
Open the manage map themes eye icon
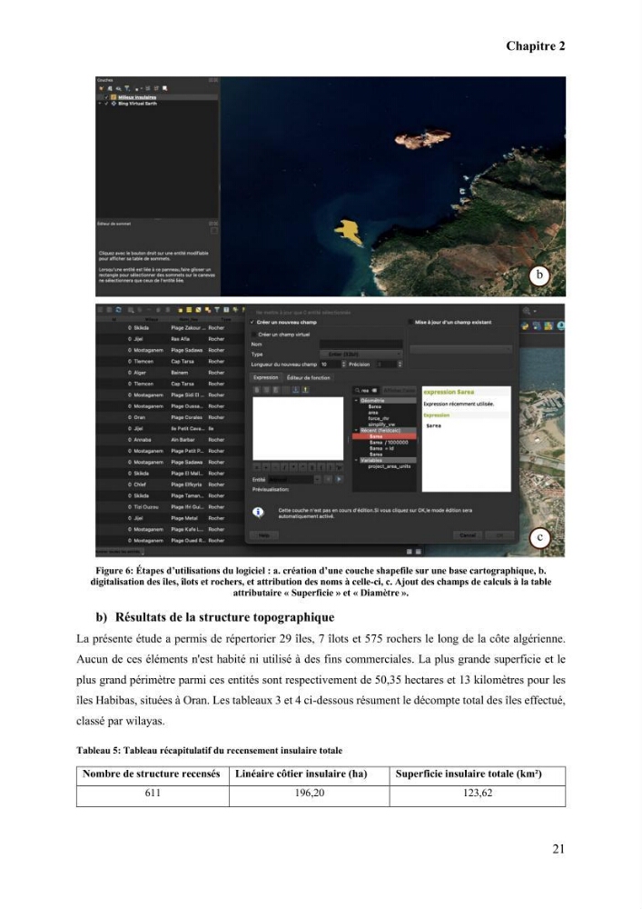click(119, 89)
